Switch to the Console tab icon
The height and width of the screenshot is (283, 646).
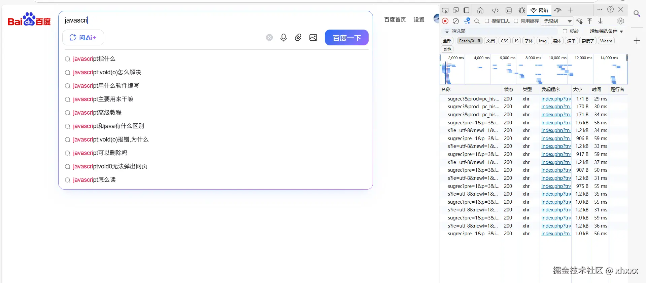(509, 10)
